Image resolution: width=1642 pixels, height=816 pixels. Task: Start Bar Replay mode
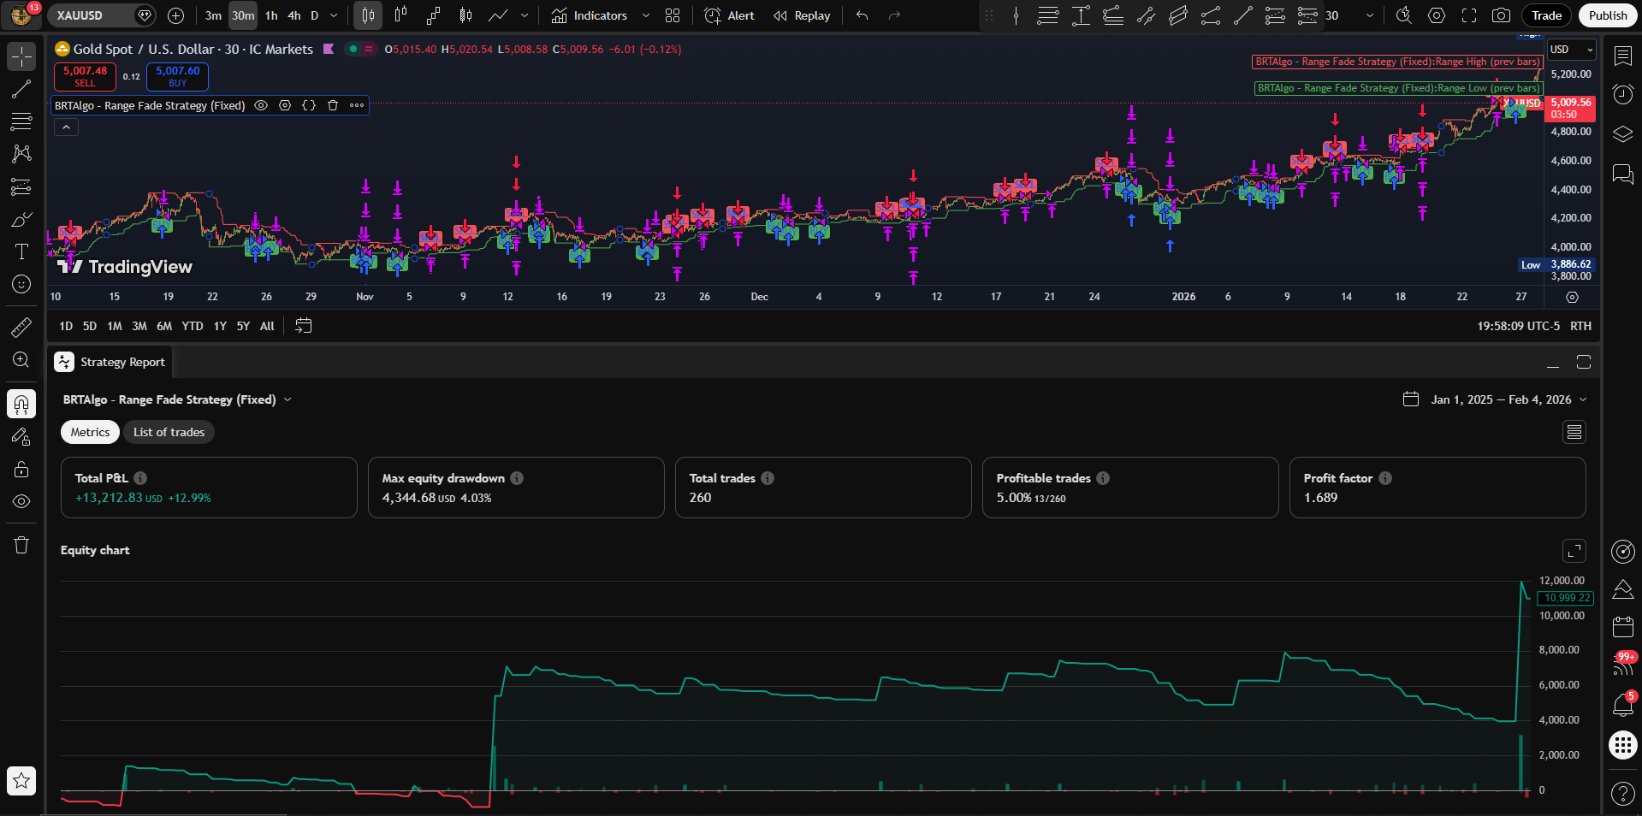click(x=802, y=15)
